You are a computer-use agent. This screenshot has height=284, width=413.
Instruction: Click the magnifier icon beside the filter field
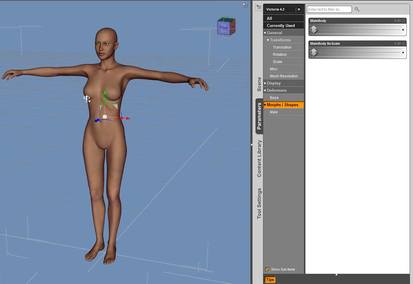coord(357,9)
